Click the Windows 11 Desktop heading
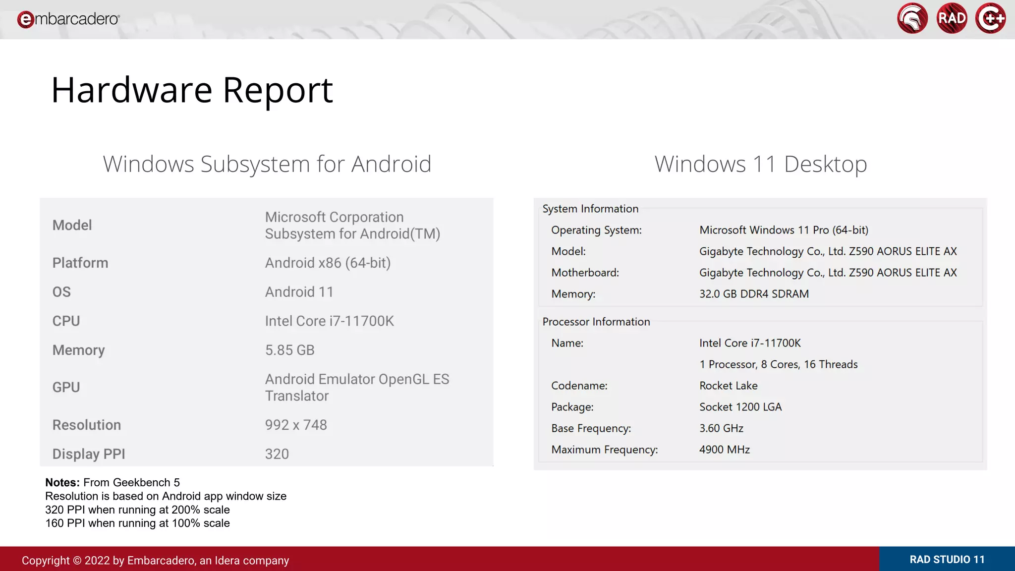The height and width of the screenshot is (571, 1015). pyautogui.click(x=761, y=164)
